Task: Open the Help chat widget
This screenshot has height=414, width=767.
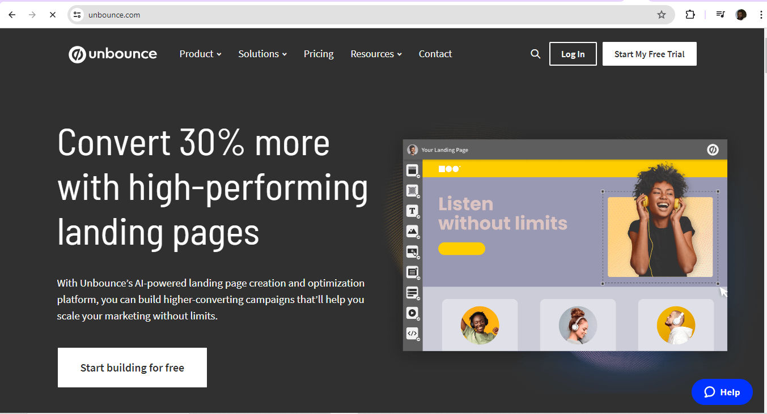Action: [722, 392]
